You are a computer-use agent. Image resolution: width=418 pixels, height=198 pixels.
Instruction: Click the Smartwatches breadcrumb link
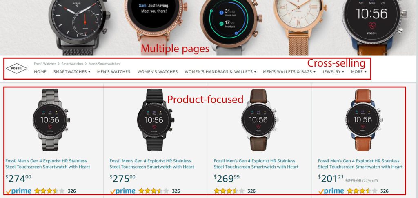tap(72, 64)
